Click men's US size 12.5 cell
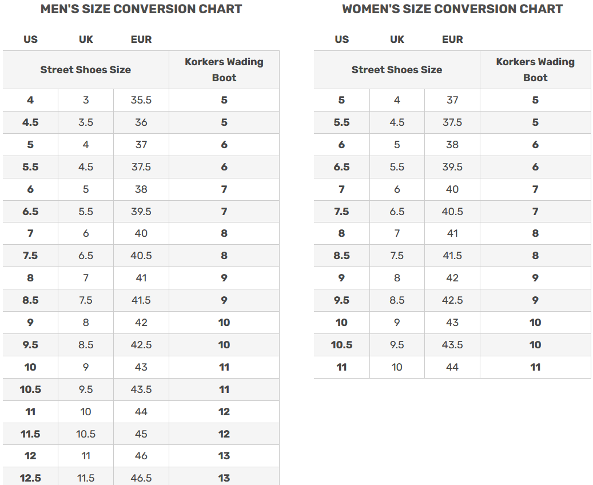Image resolution: width=593 pixels, height=485 pixels. [30, 477]
